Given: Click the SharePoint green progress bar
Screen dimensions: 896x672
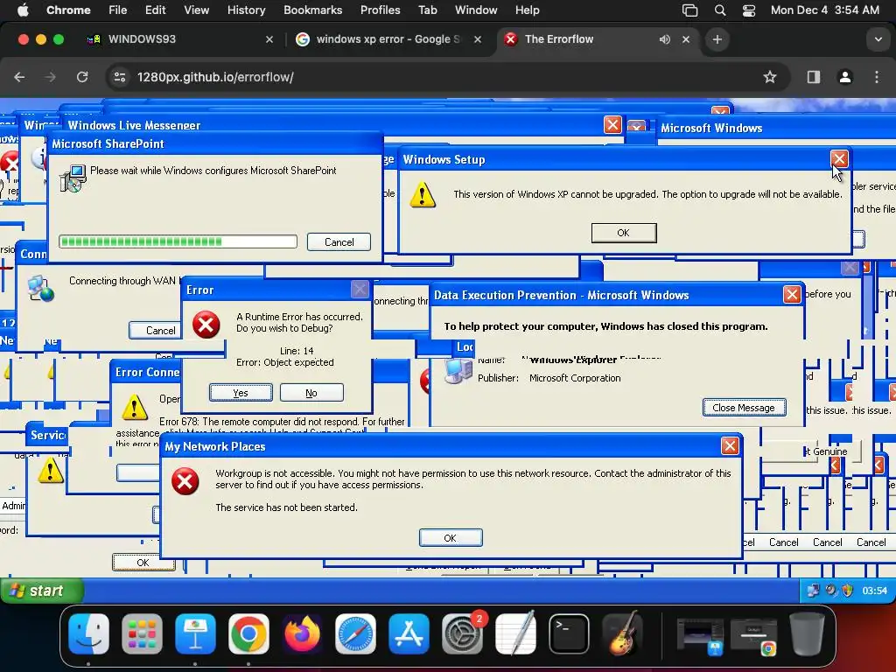Looking at the screenshot, I should click(178, 241).
